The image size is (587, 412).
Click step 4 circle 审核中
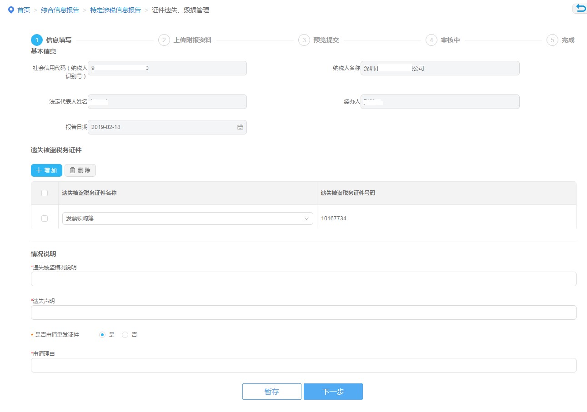tap(431, 40)
